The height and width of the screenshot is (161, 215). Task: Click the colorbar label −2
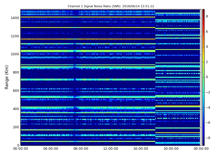[x=208, y=92]
